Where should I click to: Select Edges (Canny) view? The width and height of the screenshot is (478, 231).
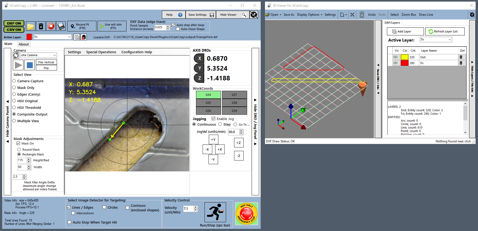click(14, 94)
